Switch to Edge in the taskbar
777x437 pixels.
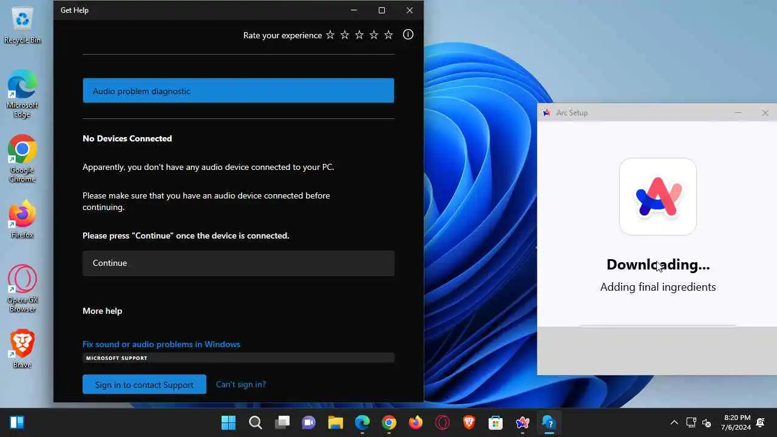[x=362, y=422]
